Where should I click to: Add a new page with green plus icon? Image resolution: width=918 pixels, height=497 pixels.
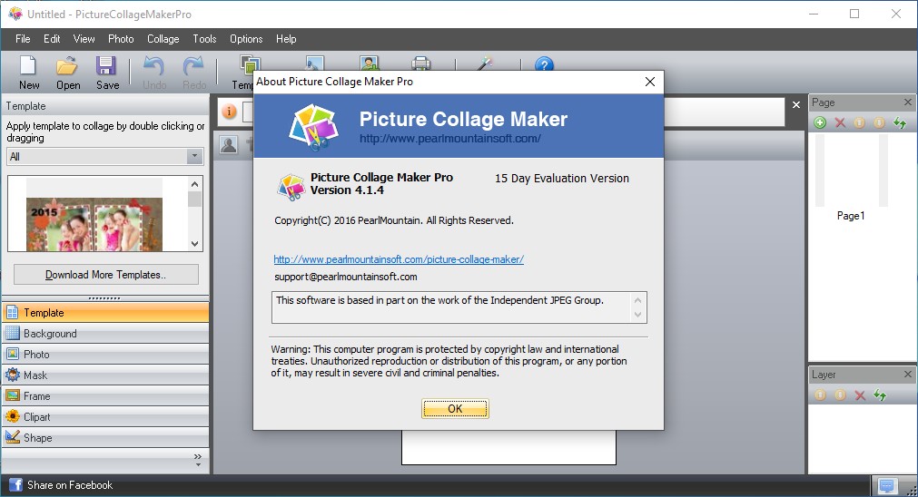(x=820, y=122)
